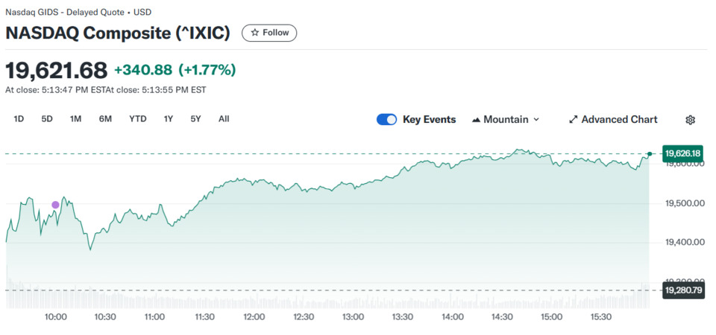Click the +340.88 change value
716x335 pixels.
click(143, 70)
